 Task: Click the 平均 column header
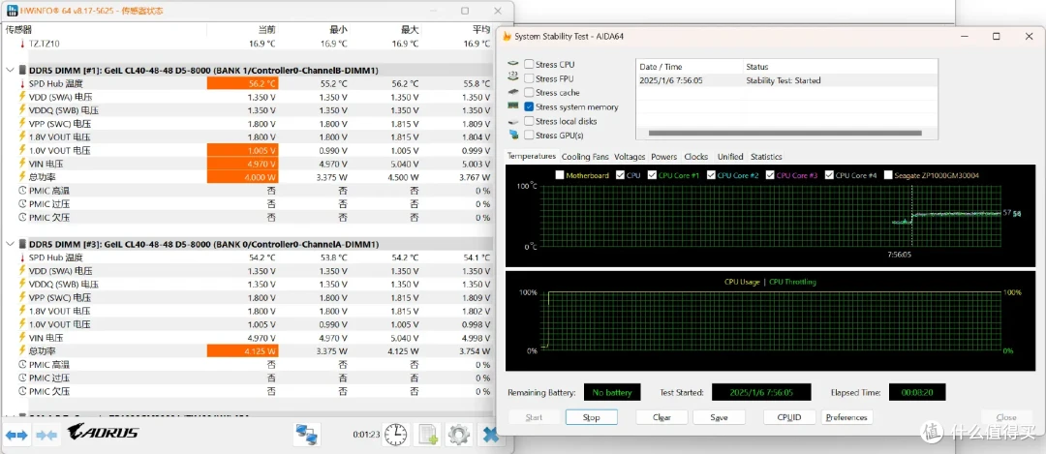[x=481, y=30]
